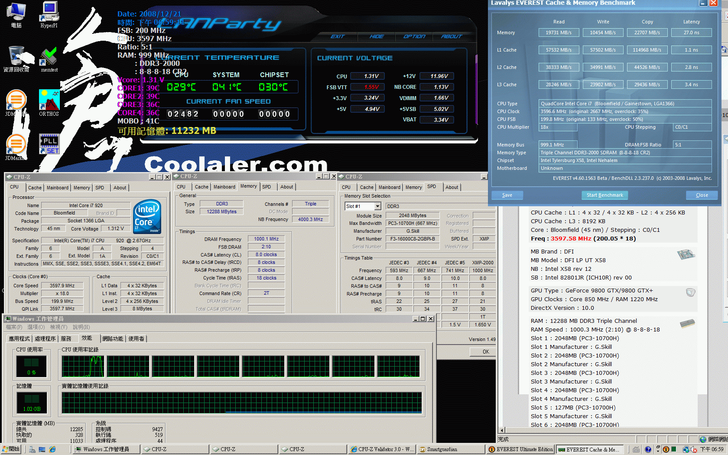Click the Task Manager window title icon
The width and height of the screenshot is (728, 455).
(x=8, y=318)
